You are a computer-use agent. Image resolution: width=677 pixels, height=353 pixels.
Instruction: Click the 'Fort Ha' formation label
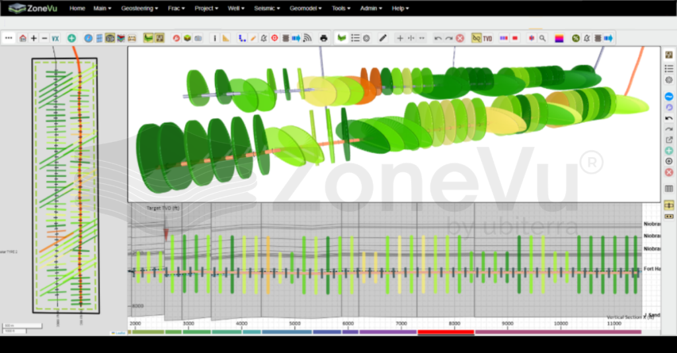pos(651,269)
